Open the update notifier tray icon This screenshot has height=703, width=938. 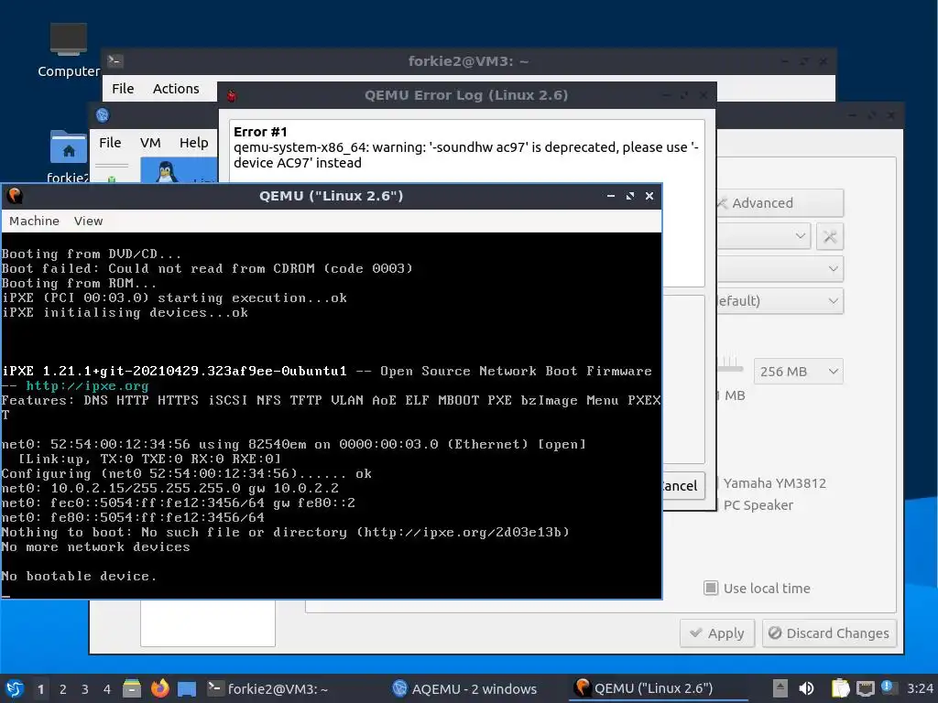889,687
